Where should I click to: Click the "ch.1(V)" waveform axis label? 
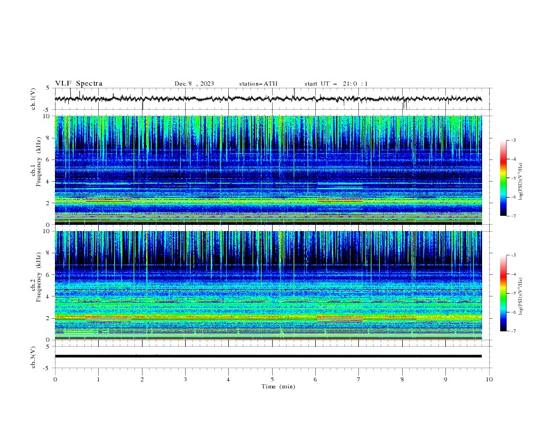coord(33,99)
